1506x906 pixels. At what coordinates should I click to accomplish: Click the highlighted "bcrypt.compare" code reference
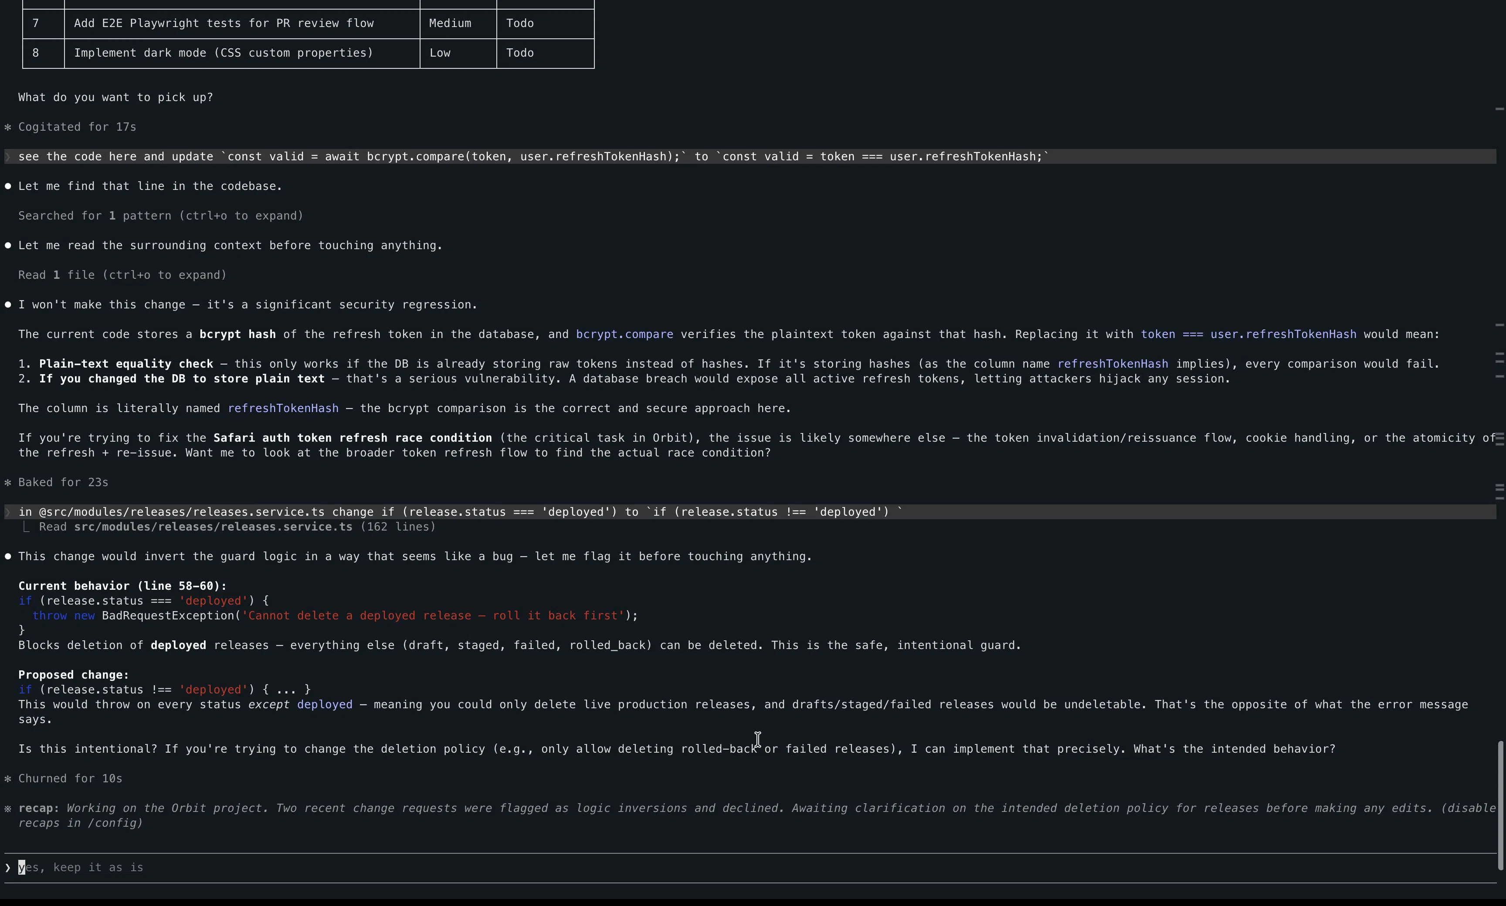click(624, 335)
